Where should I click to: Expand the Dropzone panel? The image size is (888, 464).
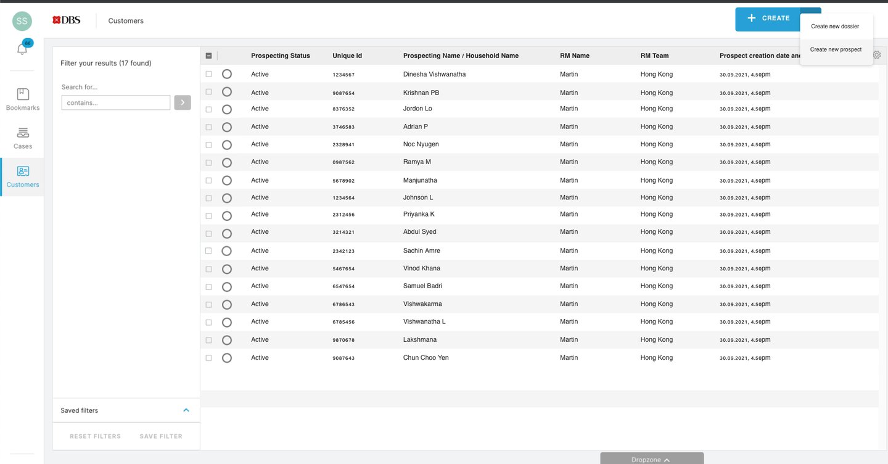(652, 459)
